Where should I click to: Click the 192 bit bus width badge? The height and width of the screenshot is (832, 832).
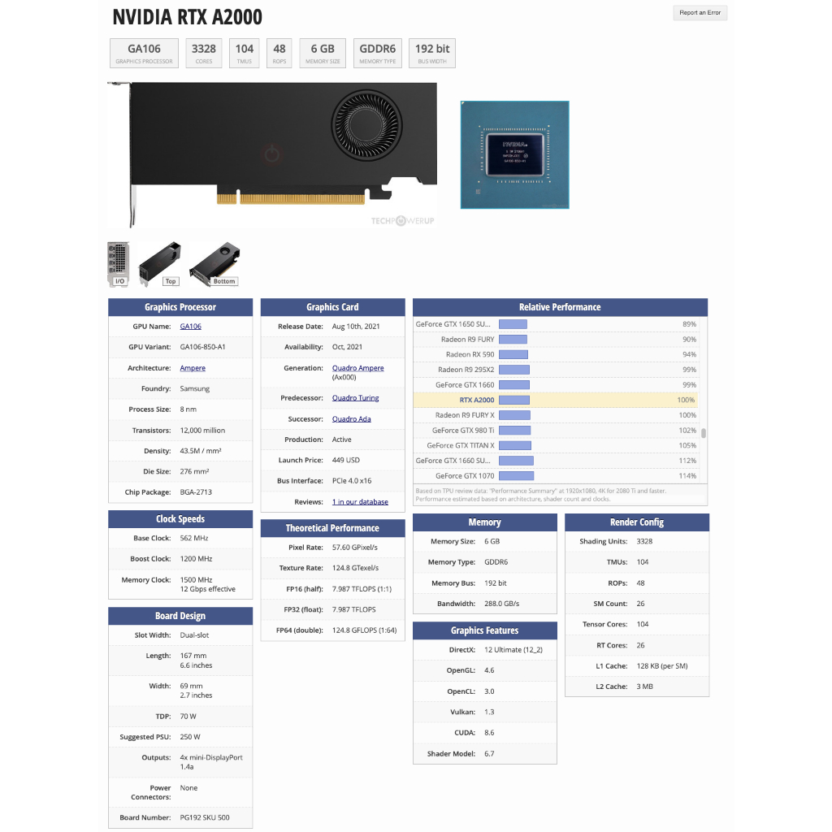[x=431, y=53]
